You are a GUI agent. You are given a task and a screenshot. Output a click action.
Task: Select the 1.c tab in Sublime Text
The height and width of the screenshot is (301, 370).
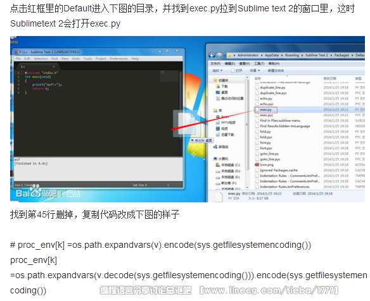pos(37,66)
